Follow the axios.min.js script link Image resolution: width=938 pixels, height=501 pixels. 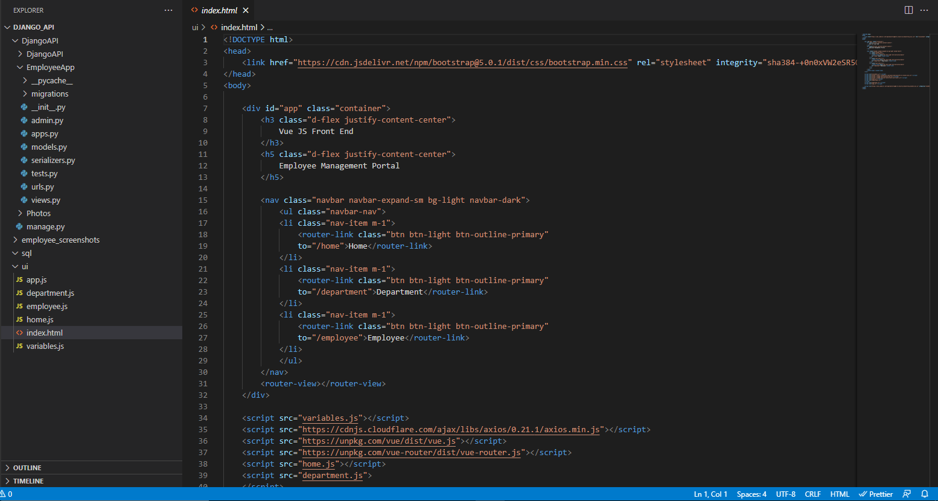tap(451, 430)
